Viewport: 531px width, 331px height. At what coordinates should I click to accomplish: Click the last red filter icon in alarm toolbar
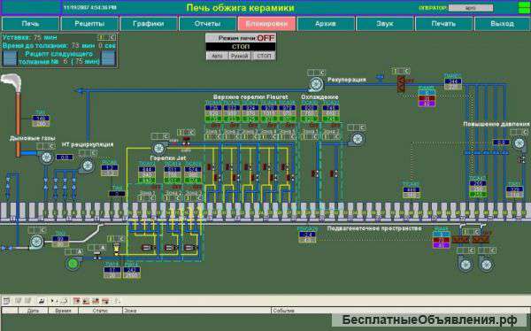coord(105,301)
